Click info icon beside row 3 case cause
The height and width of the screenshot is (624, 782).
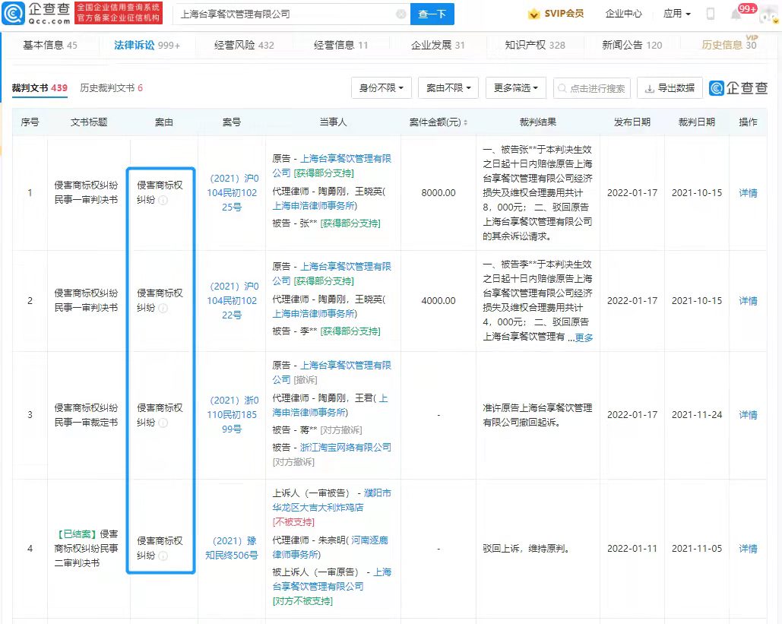tap(163, 423)
